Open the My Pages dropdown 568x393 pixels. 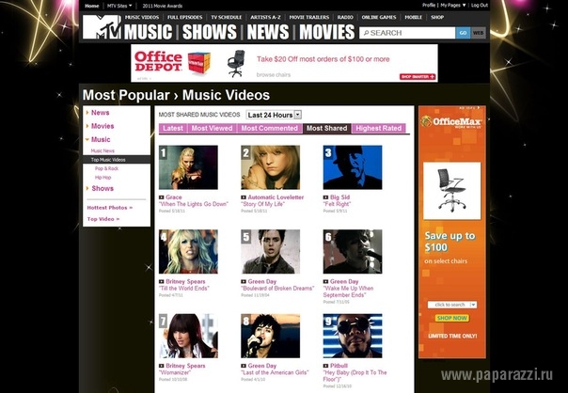click(x=453, y=5)
